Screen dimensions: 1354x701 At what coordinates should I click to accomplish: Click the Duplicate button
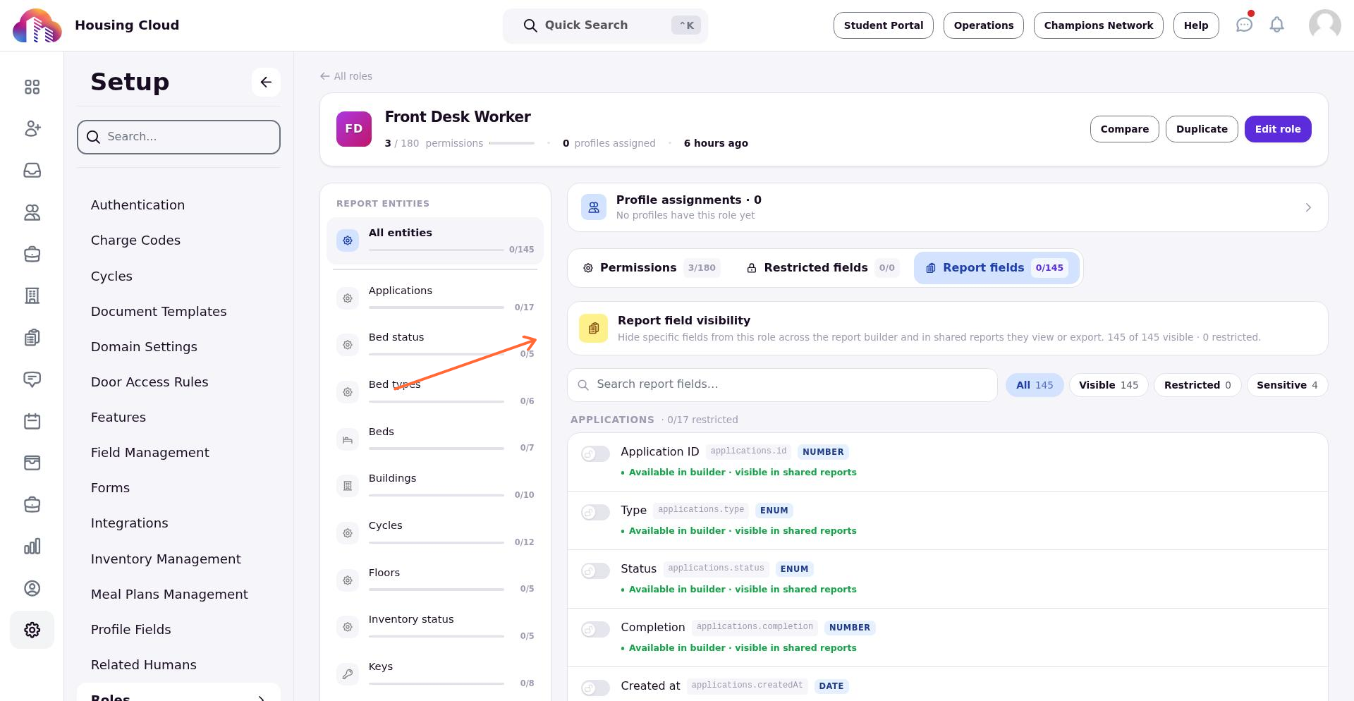(1202, 129)
